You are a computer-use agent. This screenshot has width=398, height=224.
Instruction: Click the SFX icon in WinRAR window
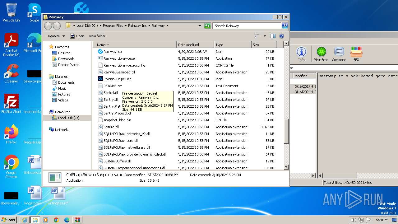[x=356, y=54]
